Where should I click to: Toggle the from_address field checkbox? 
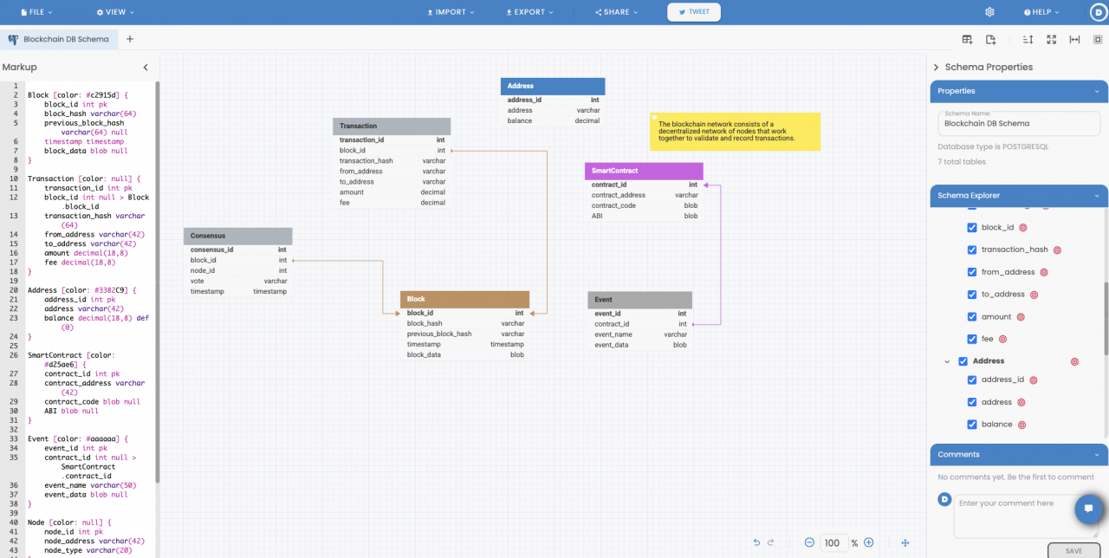click(x=972, y=271)
